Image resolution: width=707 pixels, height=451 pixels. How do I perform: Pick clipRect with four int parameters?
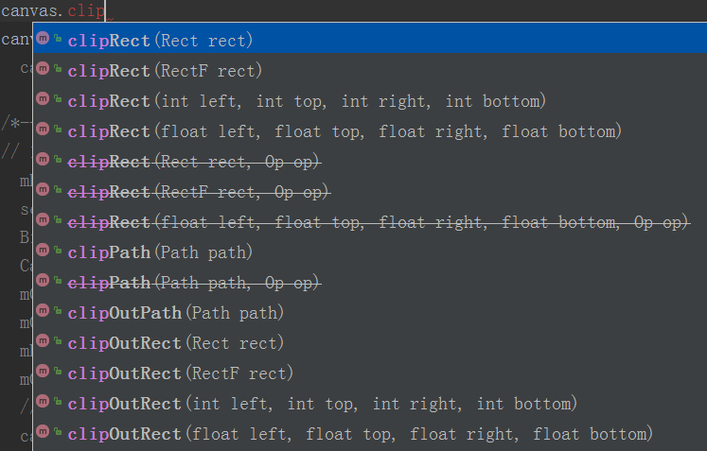pyautogui.click(x=370, y=100)
